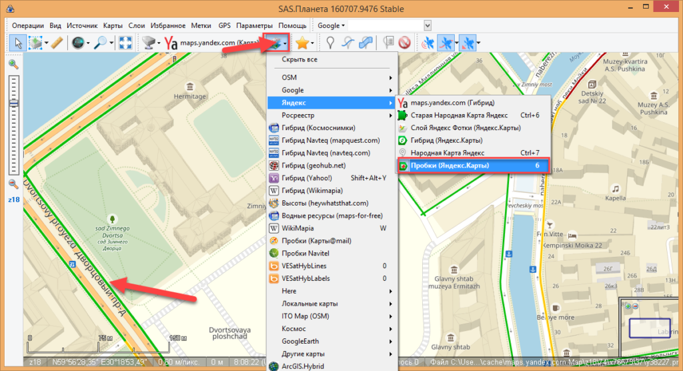This screenshot has width=683, height=371.
Task: Toggle the WikiMapia layer
Action: tap(297, 228)
